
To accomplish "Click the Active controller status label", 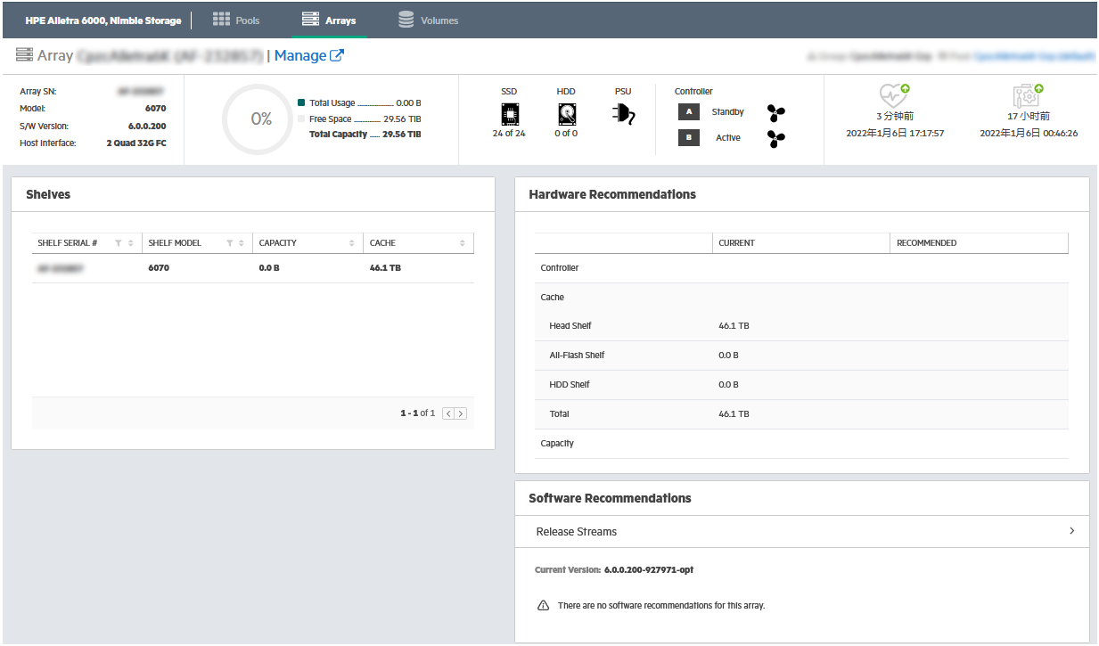I will tap(728, 138).
